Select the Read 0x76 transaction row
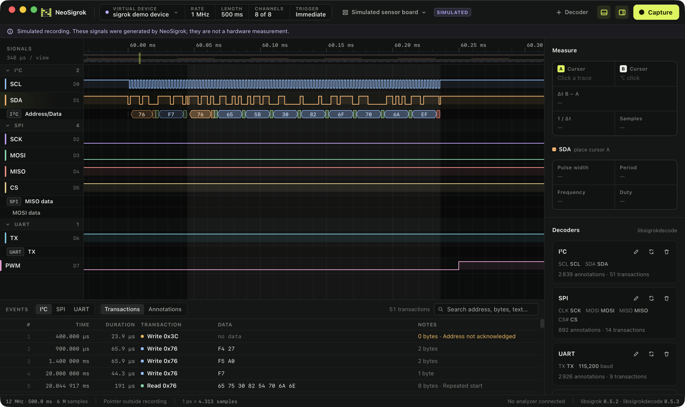 tap(270, 386)
